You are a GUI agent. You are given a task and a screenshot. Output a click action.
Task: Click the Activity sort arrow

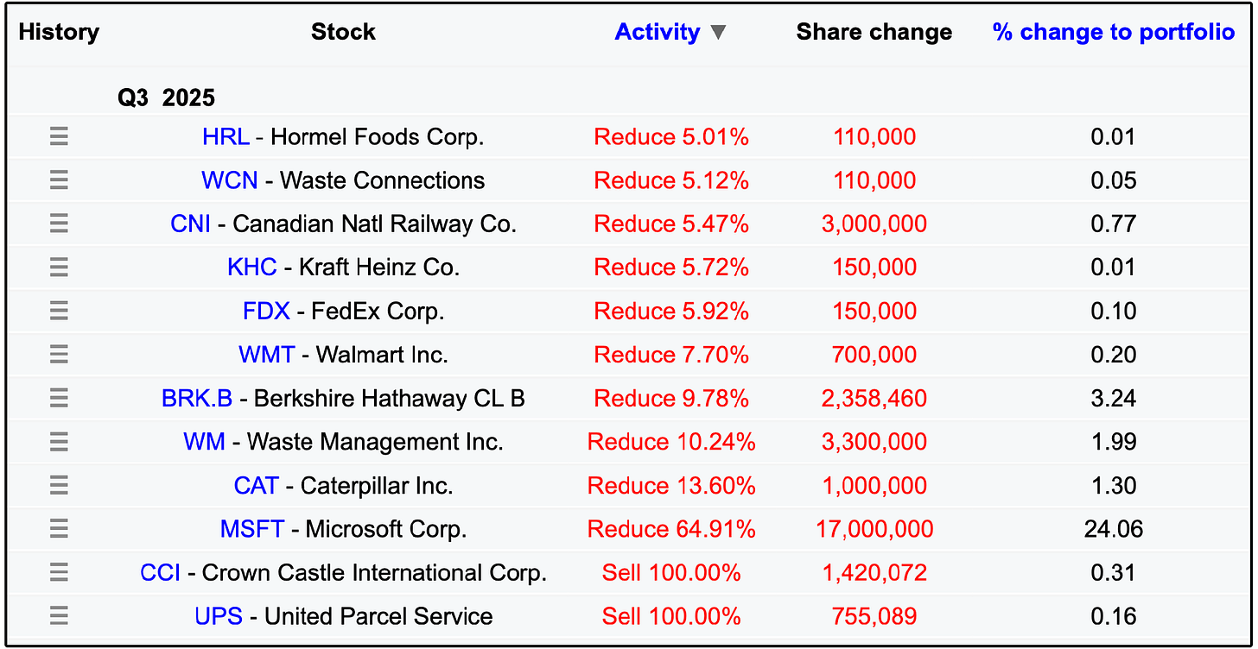pos(718,33)
